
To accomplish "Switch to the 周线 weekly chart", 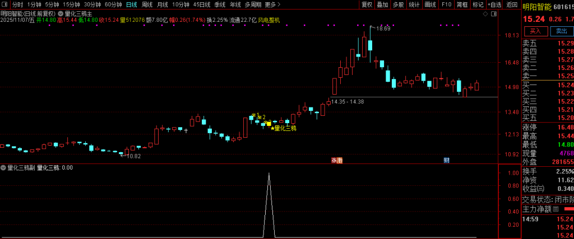I will tap(147, 4).
